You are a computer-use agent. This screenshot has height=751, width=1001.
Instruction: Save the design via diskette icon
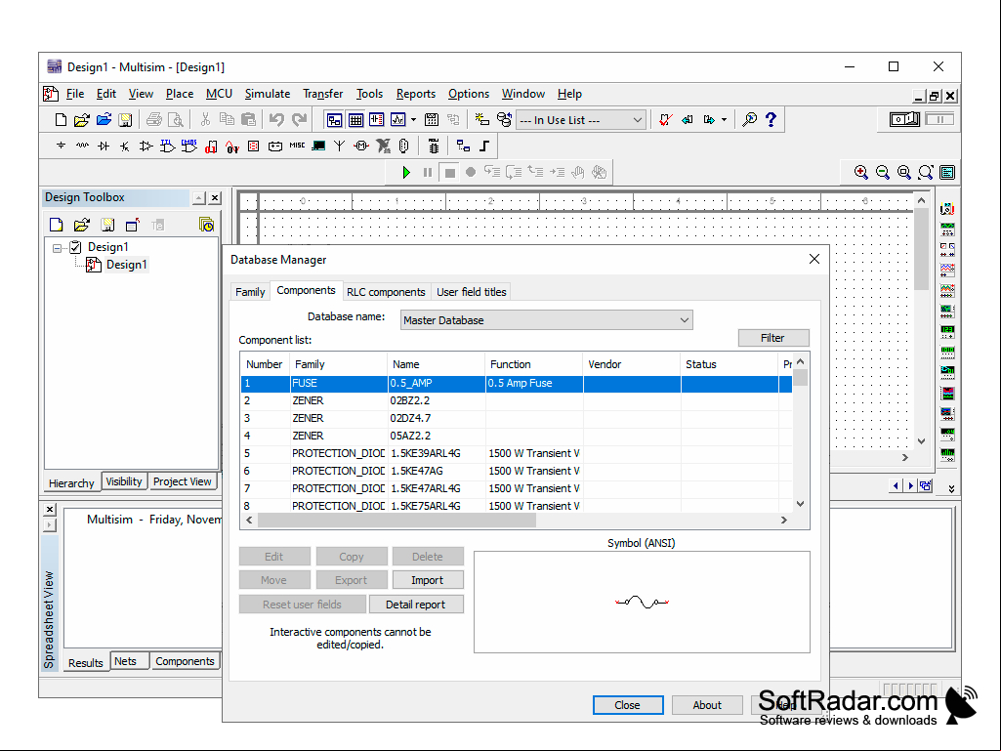pos(126,119)
